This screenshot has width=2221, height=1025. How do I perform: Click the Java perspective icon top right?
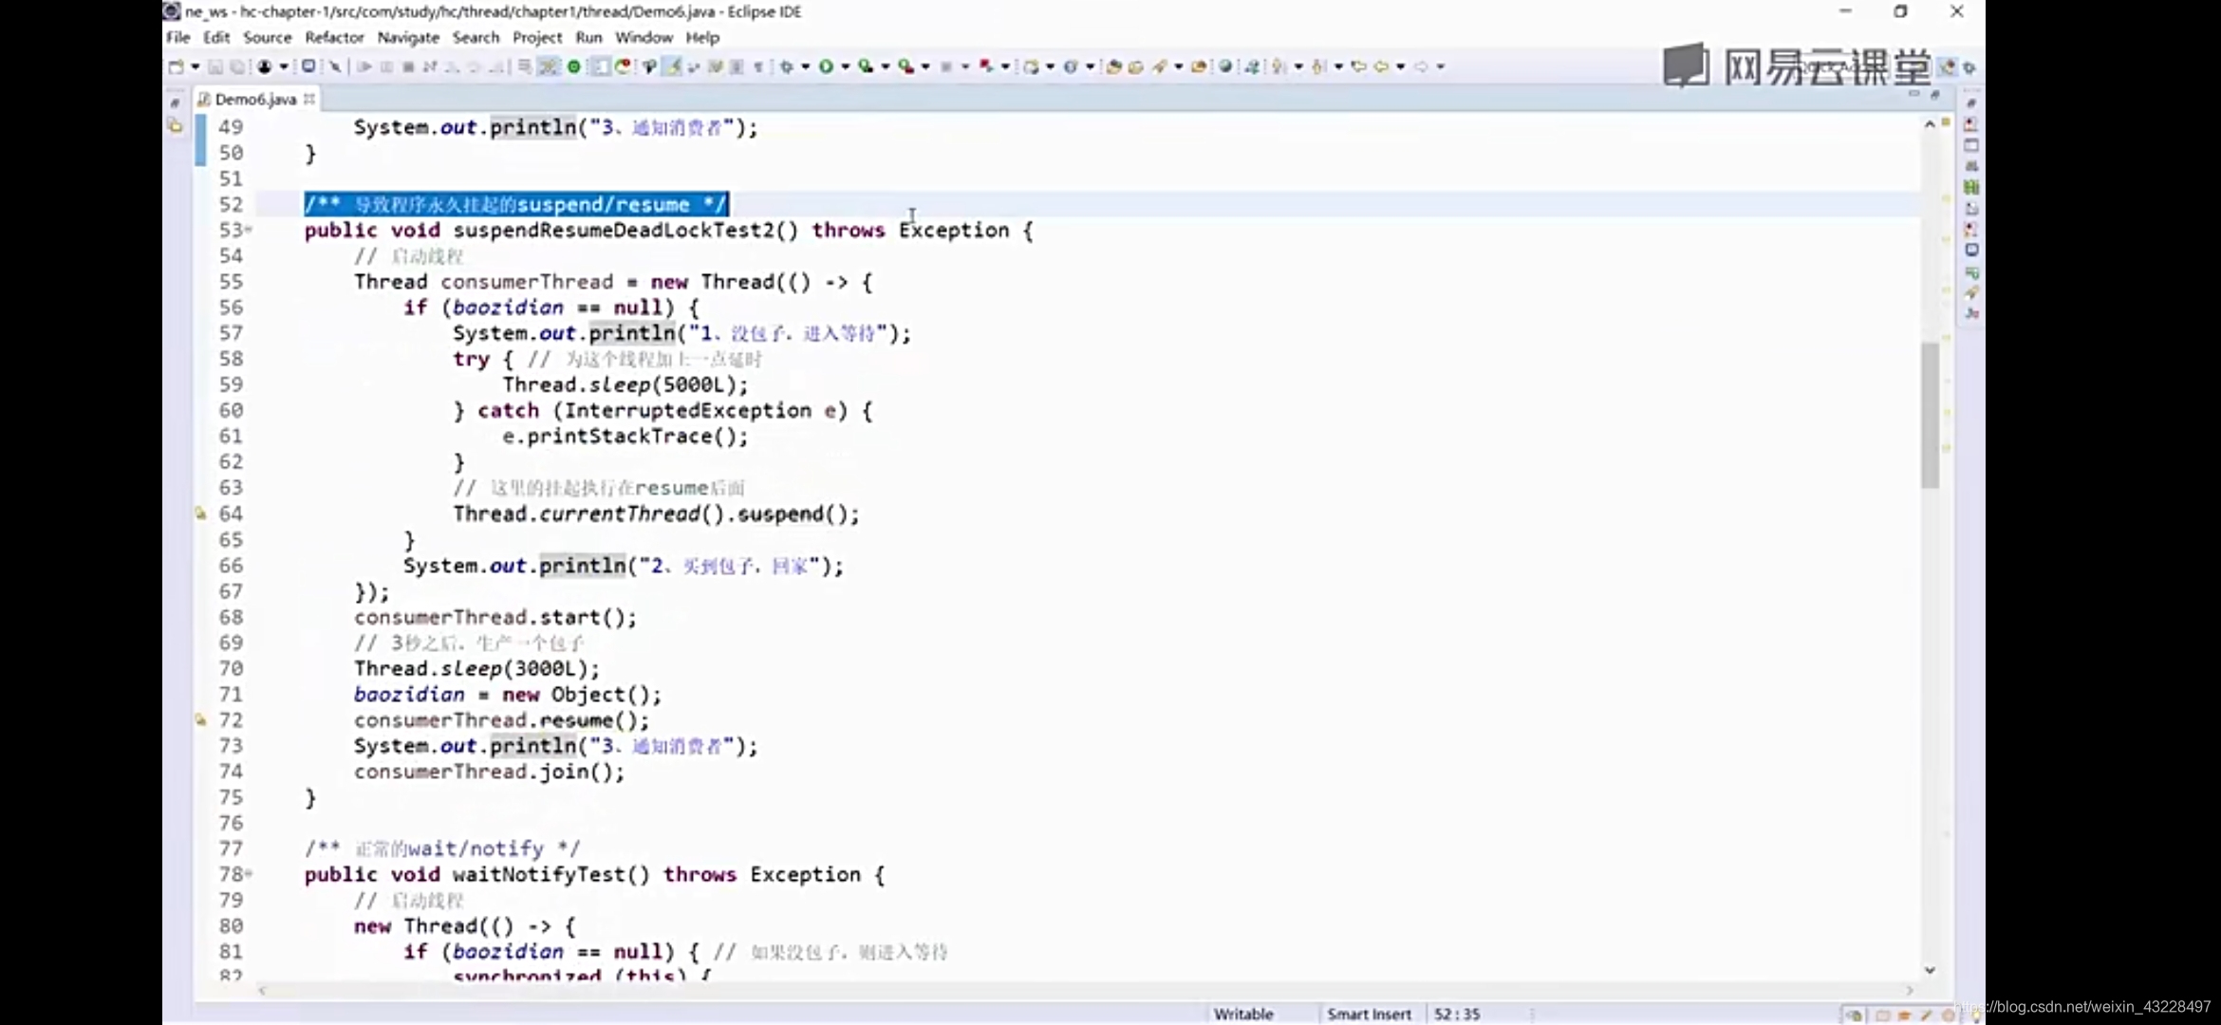(1948, 66)
